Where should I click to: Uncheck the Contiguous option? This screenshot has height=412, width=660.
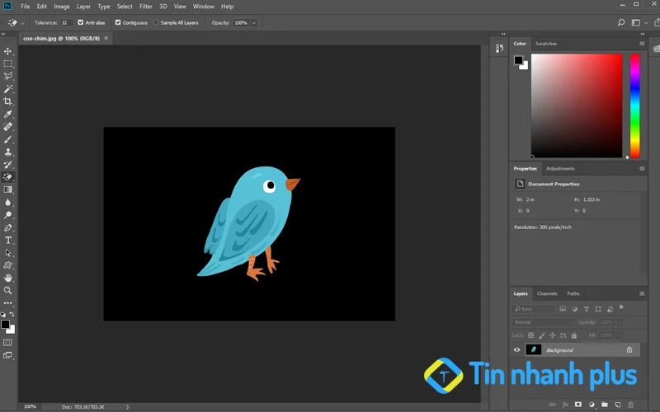point(118,22)
